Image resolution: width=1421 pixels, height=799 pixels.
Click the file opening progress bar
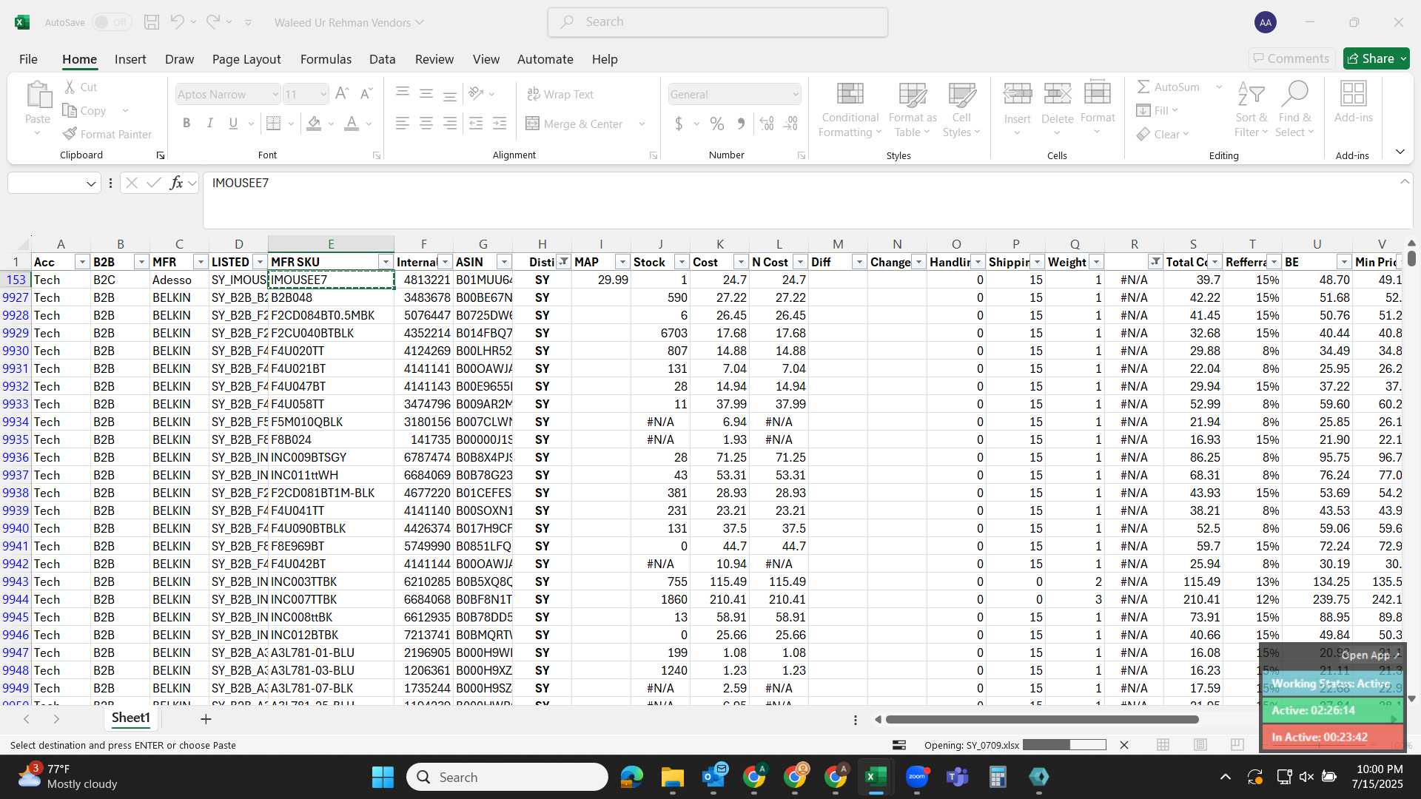[x=1064, y=745]
